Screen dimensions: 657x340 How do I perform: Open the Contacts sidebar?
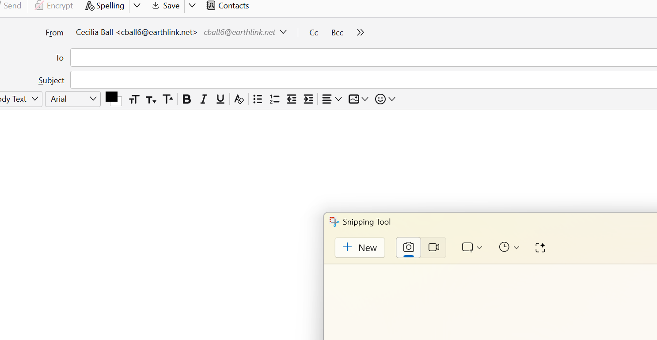click(228, 6)
